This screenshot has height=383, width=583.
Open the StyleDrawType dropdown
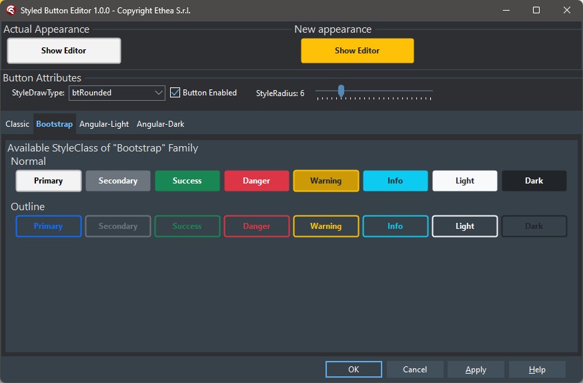[x=158, y=93]
